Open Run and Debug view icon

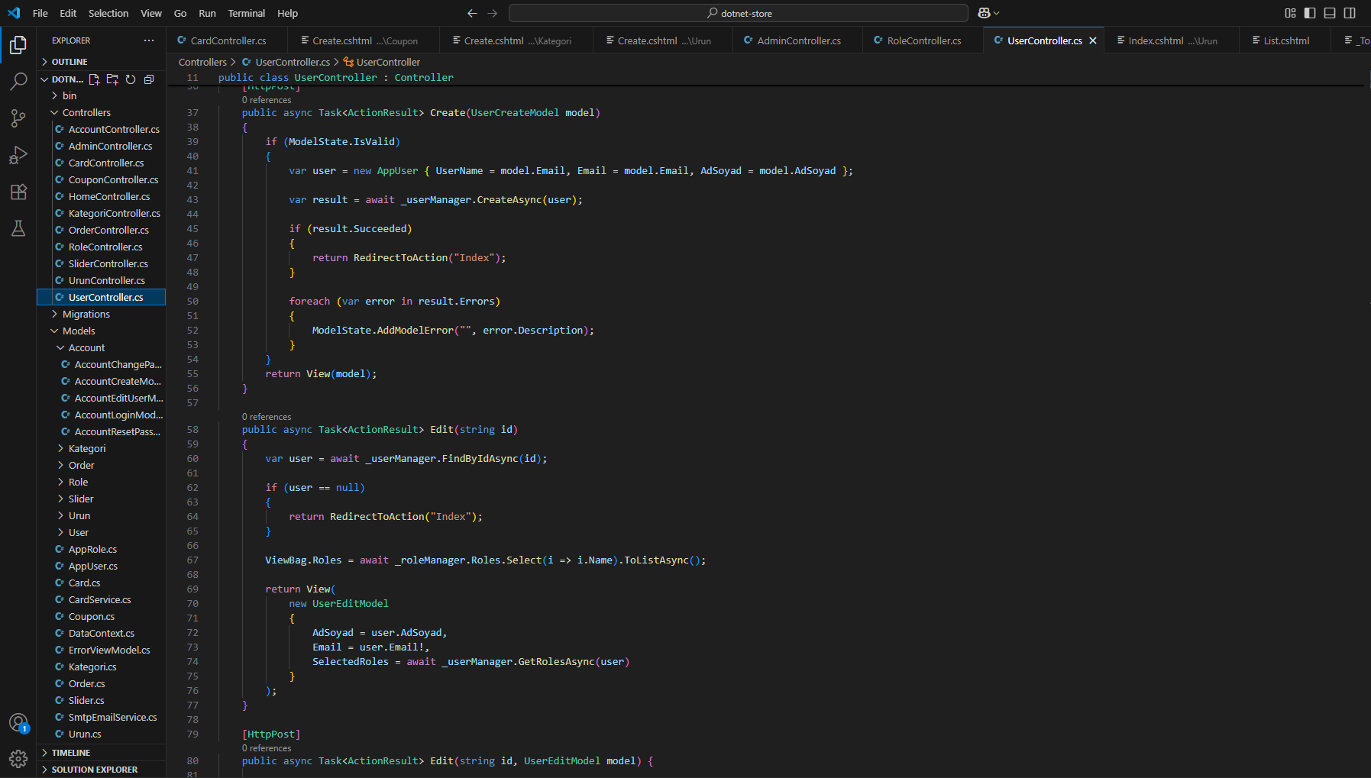(x=18, y=155)
